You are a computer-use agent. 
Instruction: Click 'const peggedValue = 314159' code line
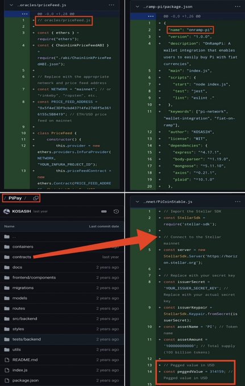(196, 371)
